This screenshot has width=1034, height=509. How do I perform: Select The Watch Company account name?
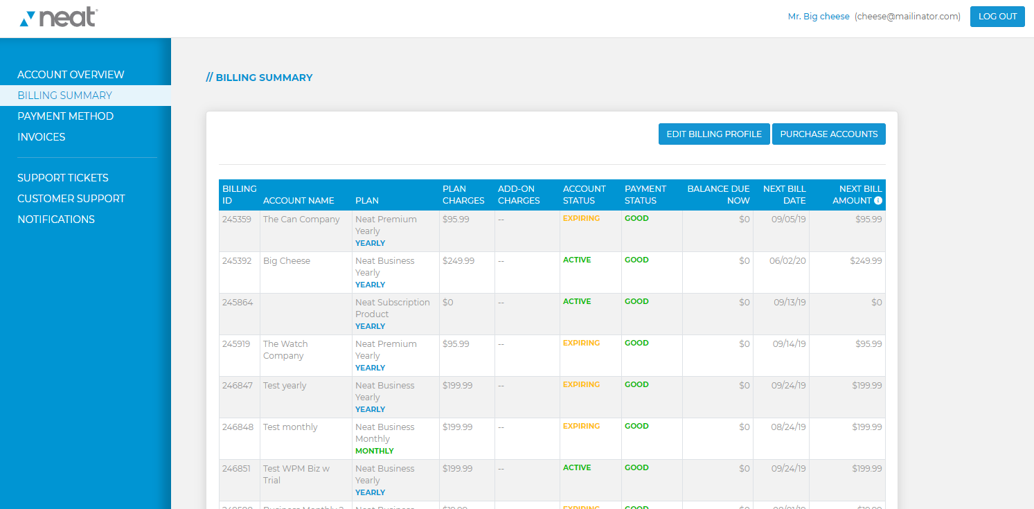[285, 350]
